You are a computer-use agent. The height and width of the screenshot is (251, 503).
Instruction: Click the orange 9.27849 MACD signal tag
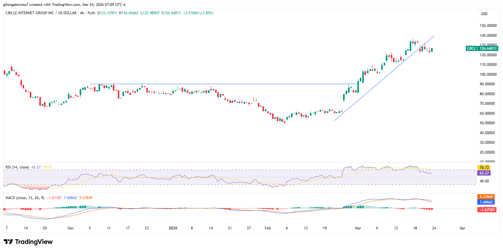pos(486,197)
